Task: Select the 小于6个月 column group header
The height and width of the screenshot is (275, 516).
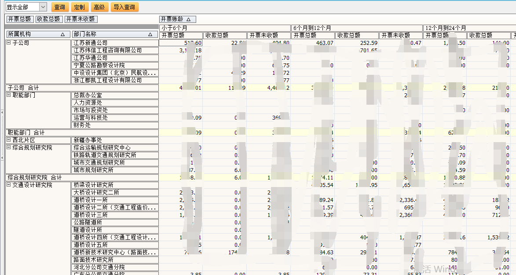Action: 225,28
